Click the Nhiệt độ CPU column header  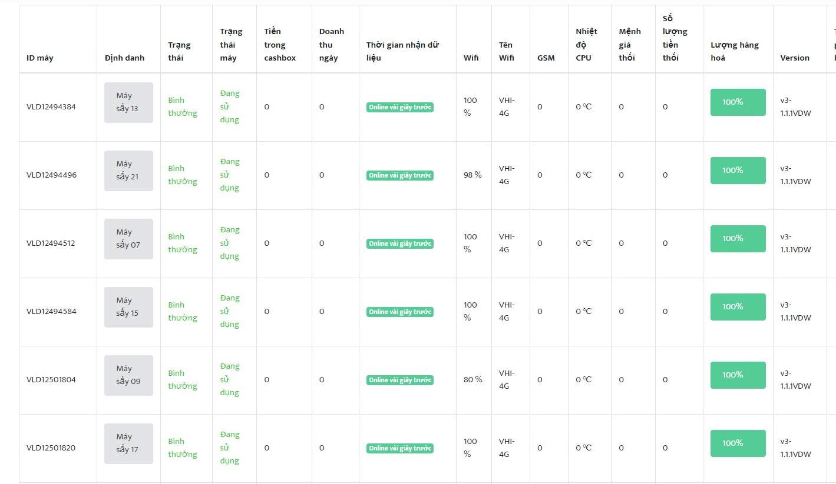click(586, 45)
